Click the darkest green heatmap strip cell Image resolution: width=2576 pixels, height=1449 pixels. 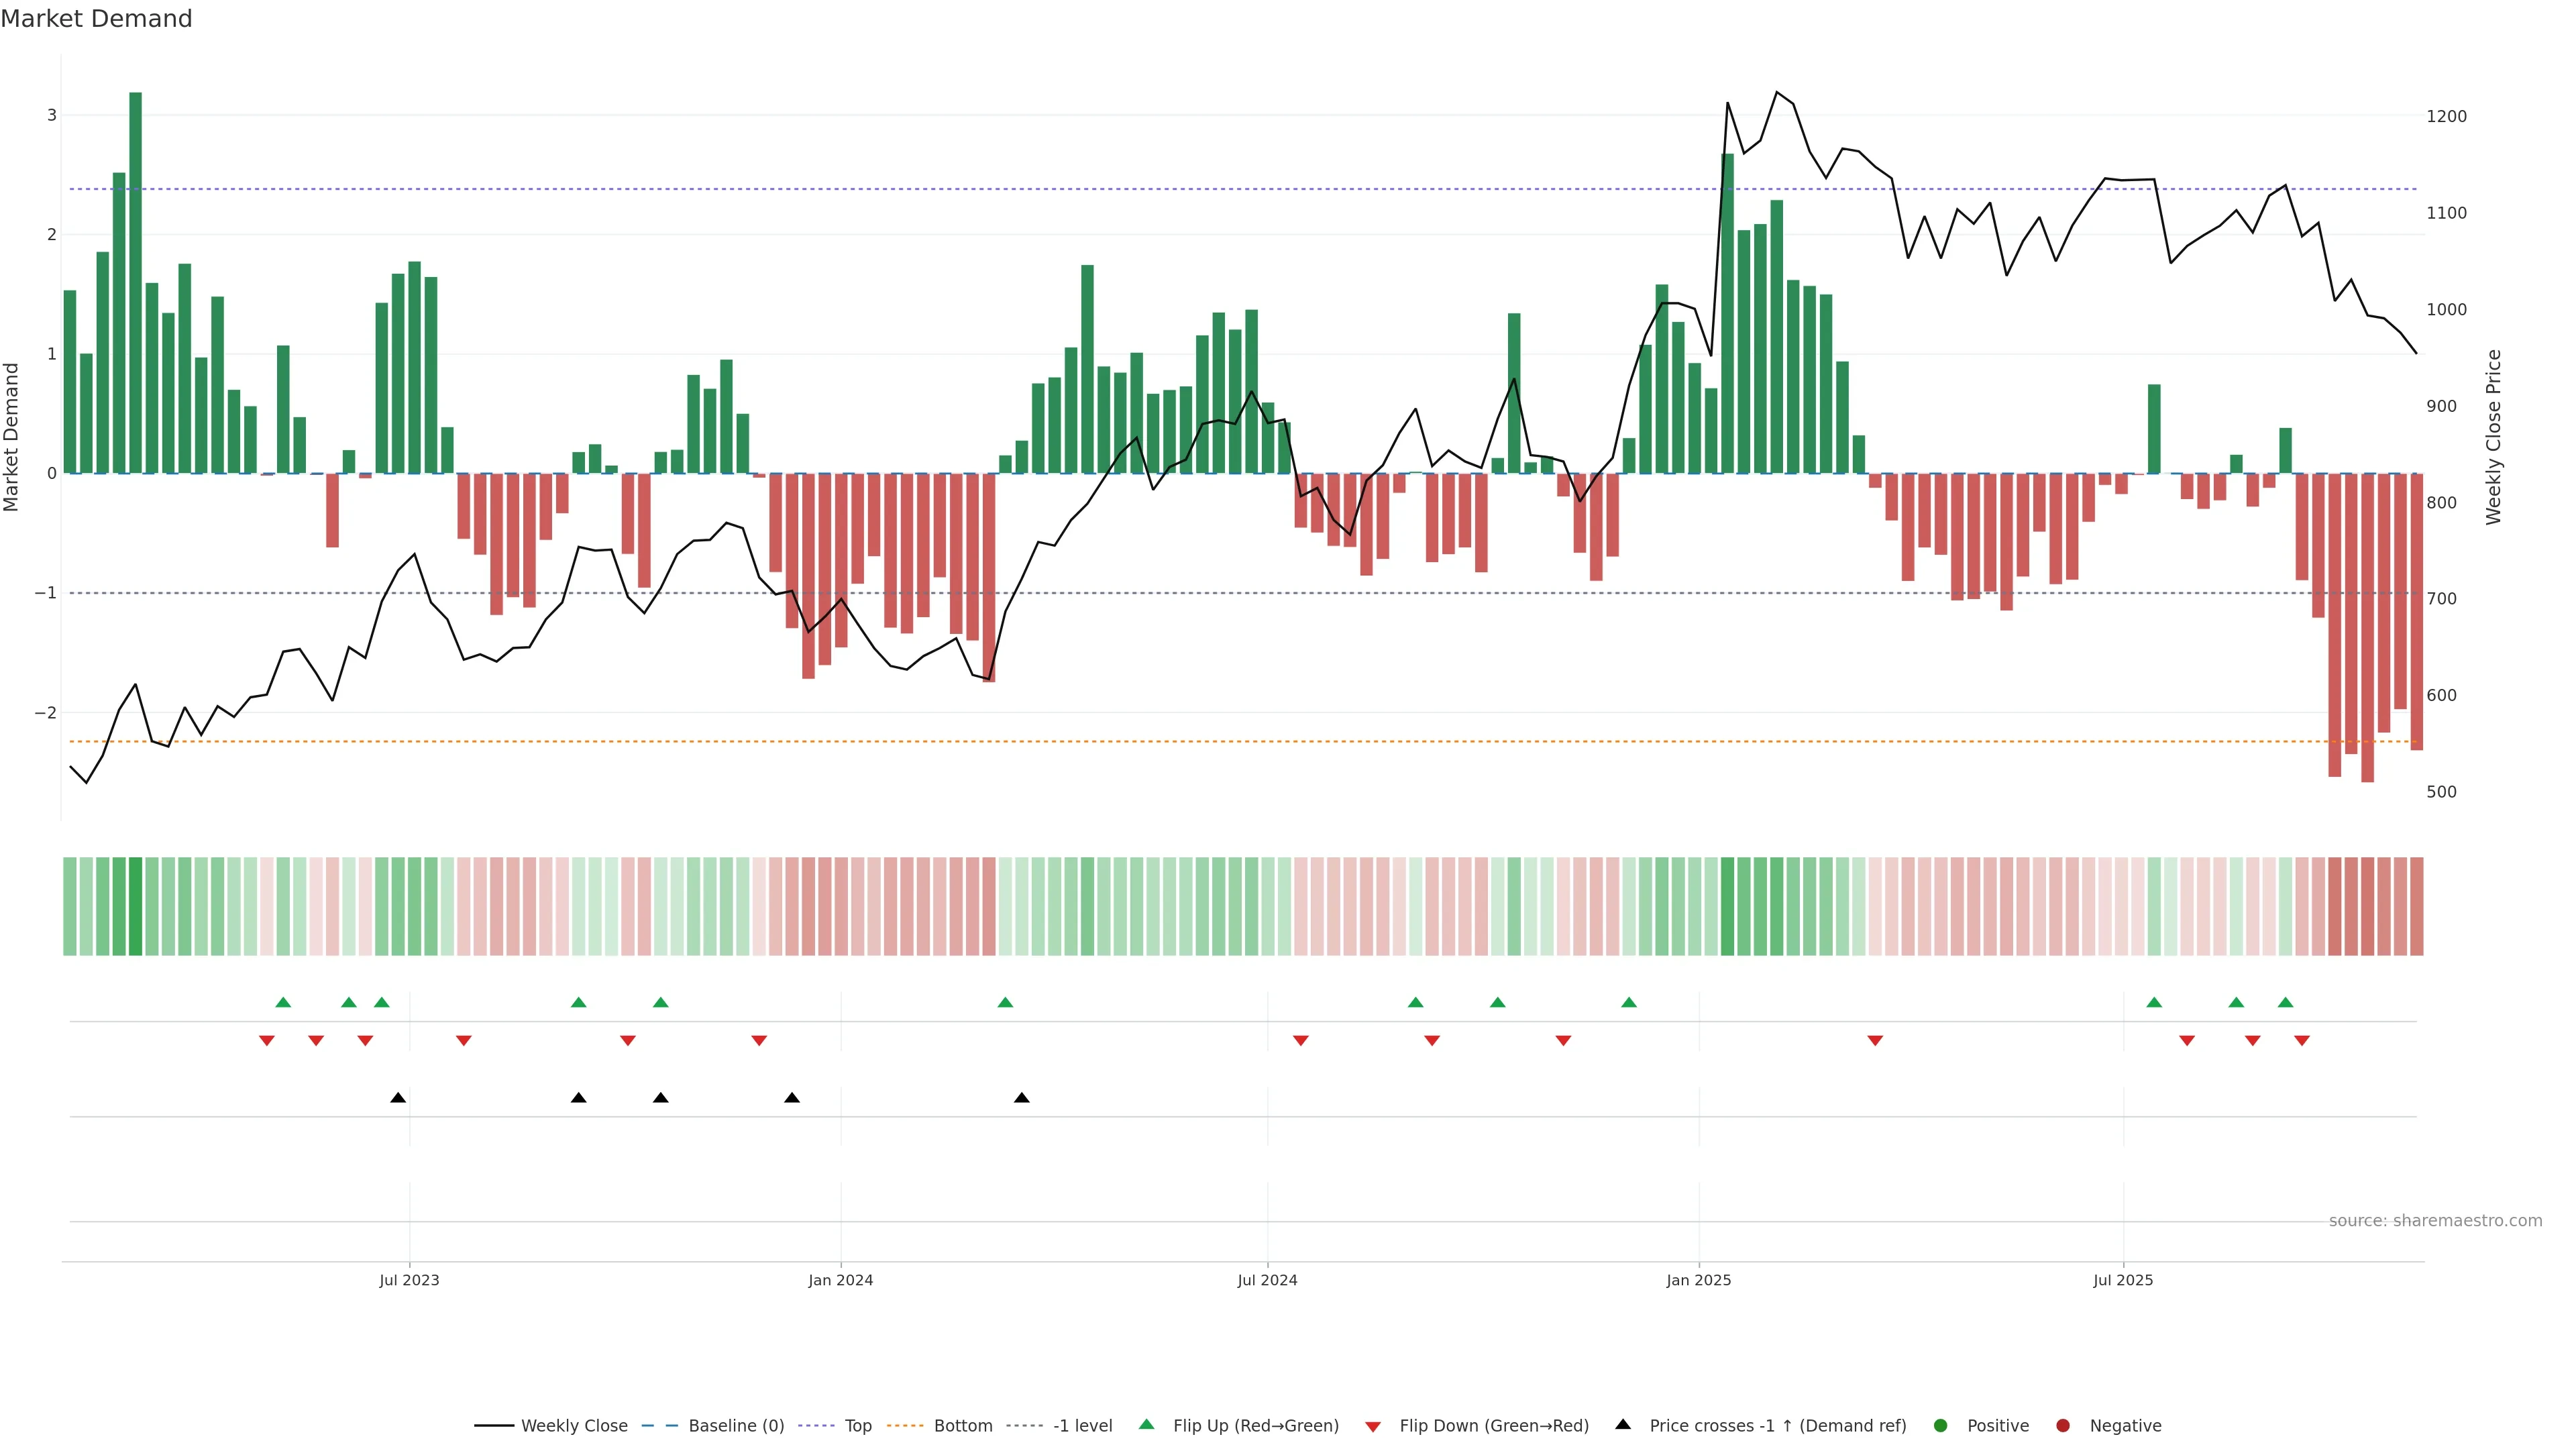135,906
